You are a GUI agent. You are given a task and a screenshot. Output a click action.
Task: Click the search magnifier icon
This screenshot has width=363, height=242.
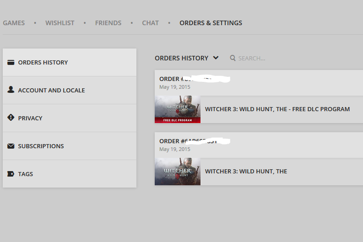[233, 58]
